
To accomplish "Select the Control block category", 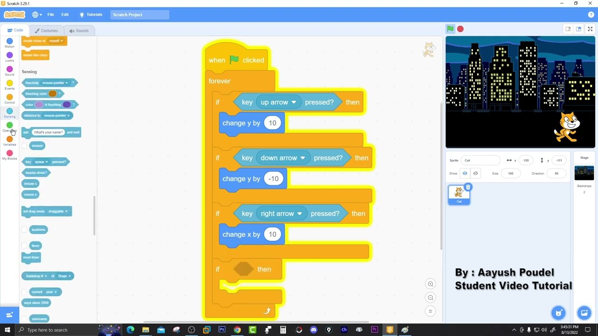I will [x=9, y=99].
